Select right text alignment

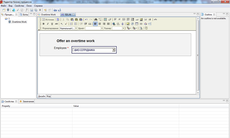point(104,24)
